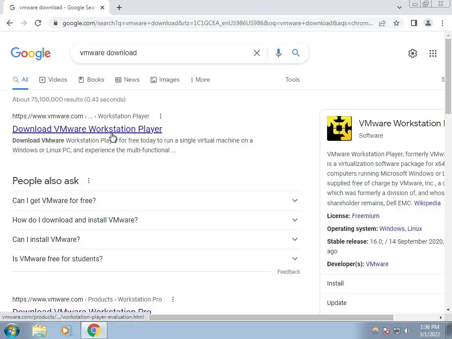Open People also ask options dots
Image resolution: width=452 pixels, height=339 pixels.
tap(89, 181)
